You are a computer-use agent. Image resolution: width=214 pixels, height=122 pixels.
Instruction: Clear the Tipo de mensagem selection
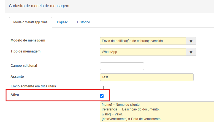191,52
